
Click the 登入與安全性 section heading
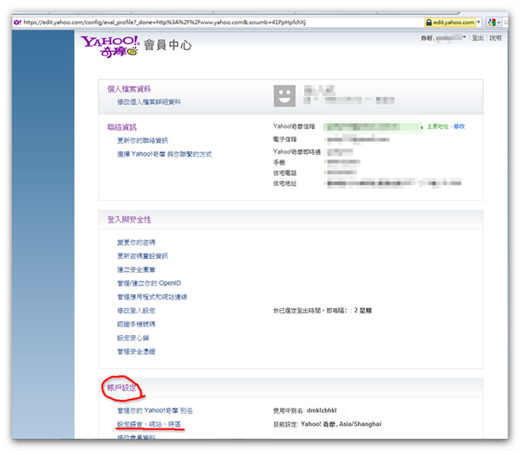pos(129,220)
